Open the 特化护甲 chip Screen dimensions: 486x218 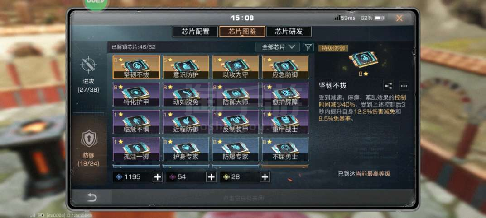click(x=136, y=94)
